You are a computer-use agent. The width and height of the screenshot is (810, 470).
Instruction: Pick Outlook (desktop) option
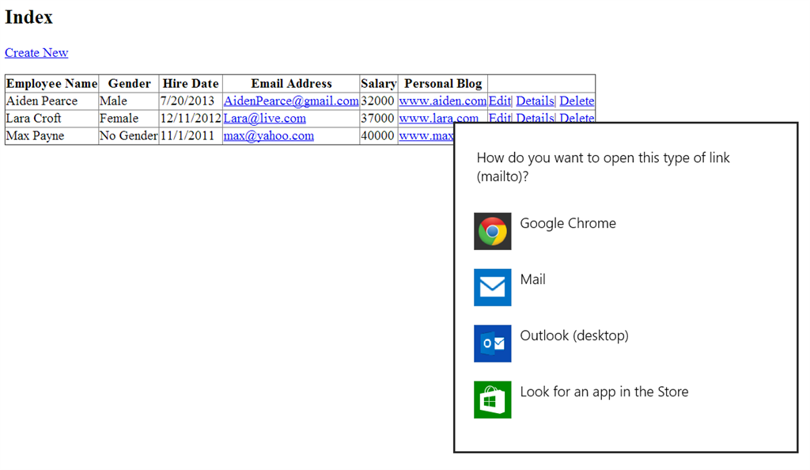tap(573, 335)
